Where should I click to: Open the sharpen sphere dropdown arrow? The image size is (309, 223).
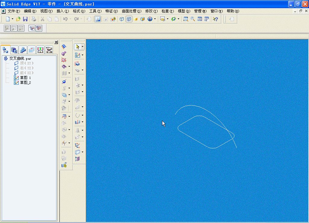tap(155, 19)
